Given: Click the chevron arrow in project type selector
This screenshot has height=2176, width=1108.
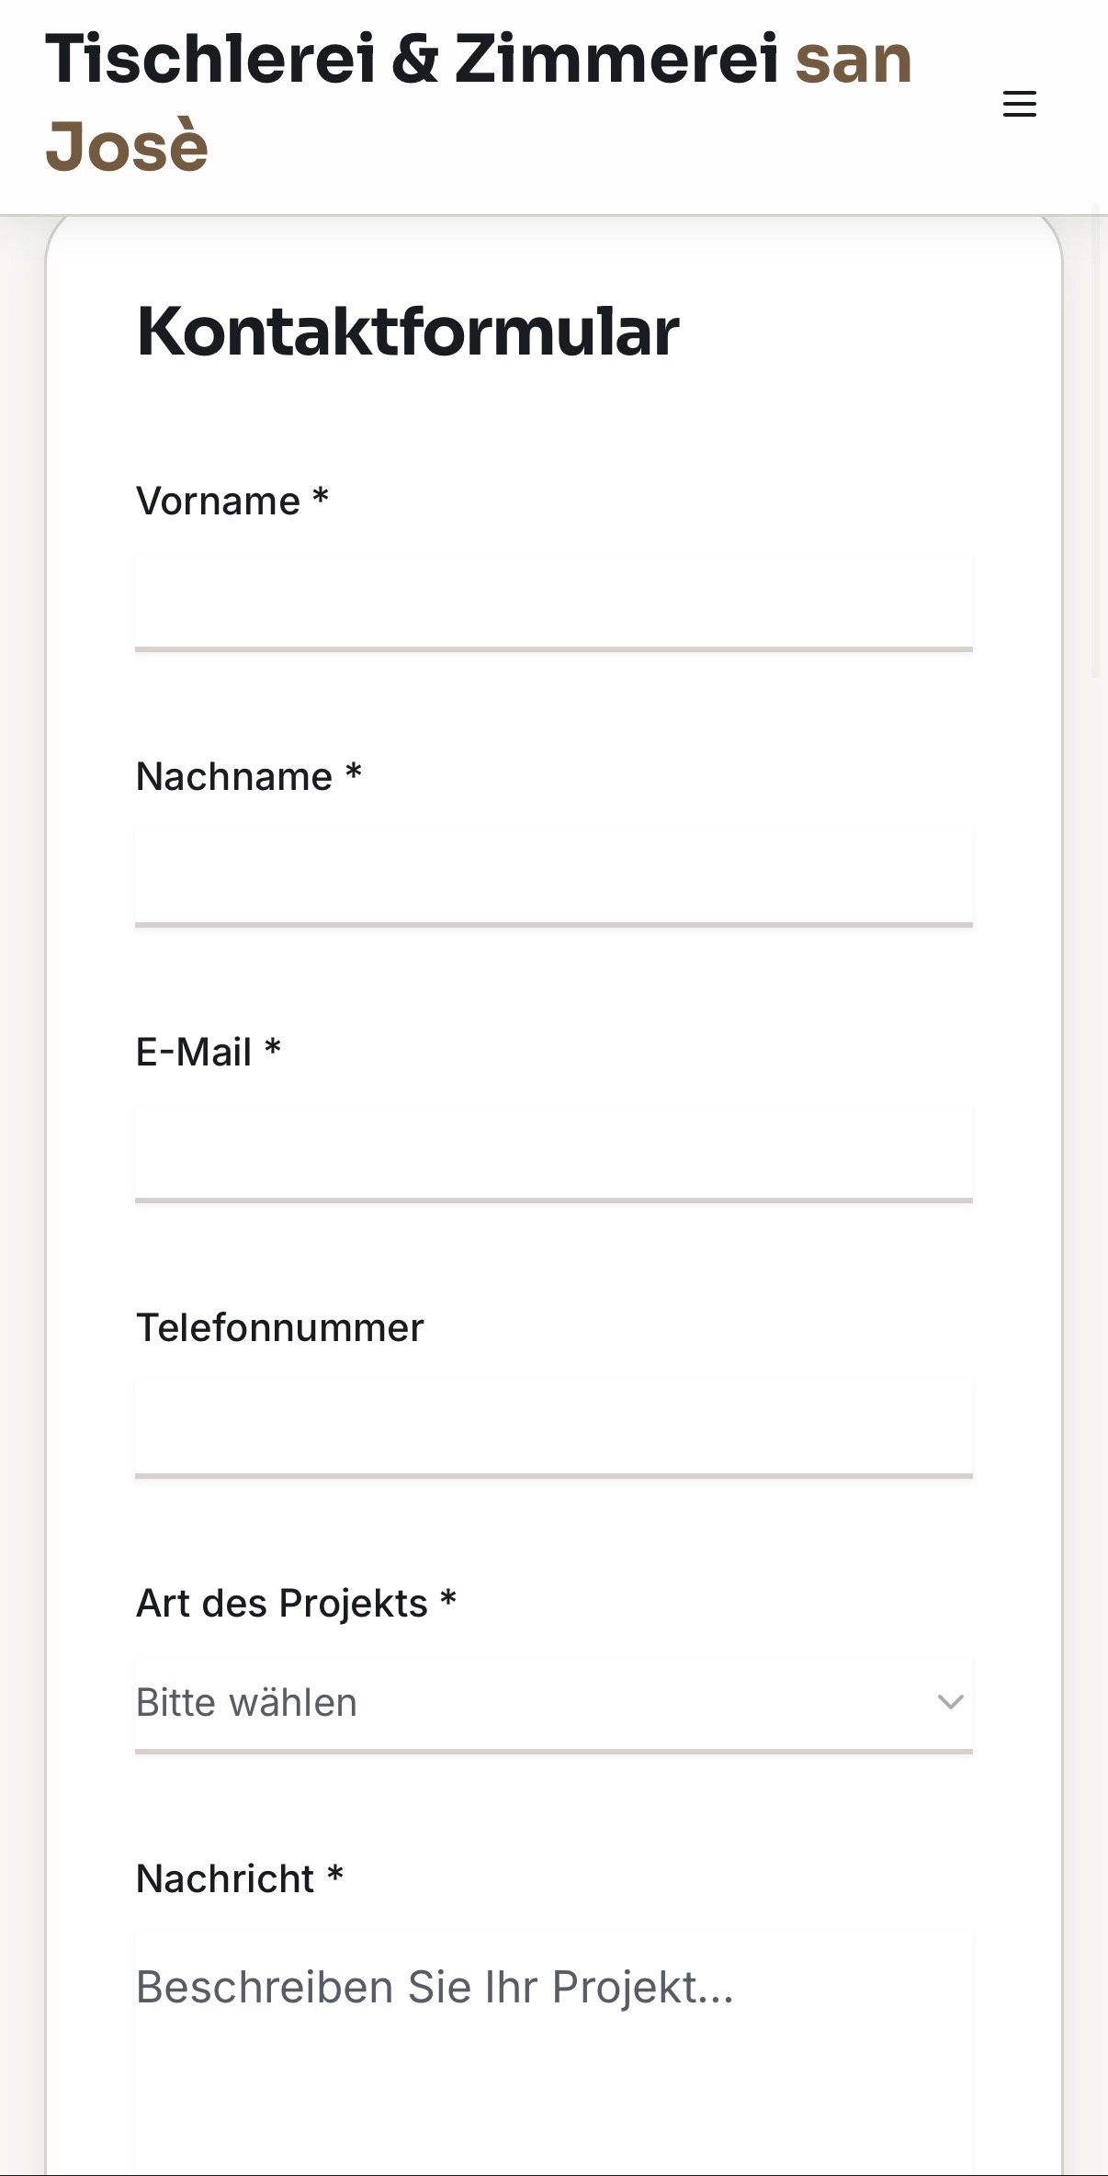Looking at the screenshot, I should click(950, 1702).
